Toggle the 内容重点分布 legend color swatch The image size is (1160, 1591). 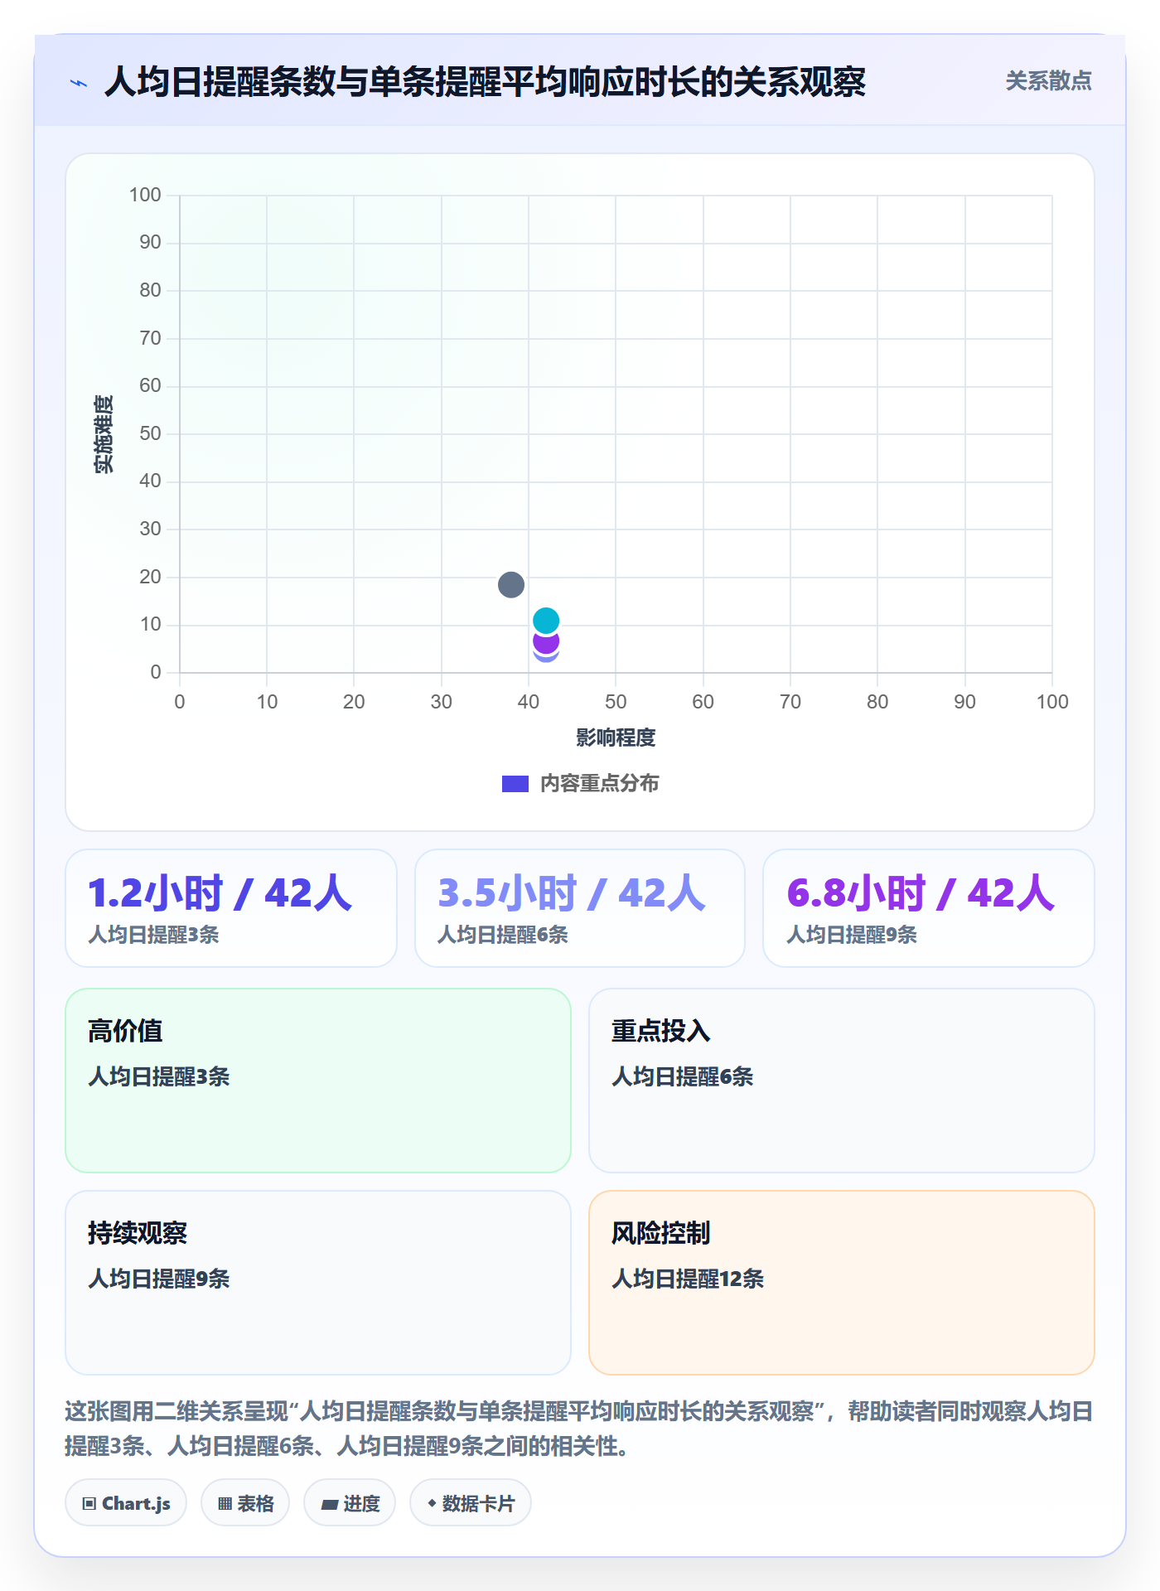[515, 784]
